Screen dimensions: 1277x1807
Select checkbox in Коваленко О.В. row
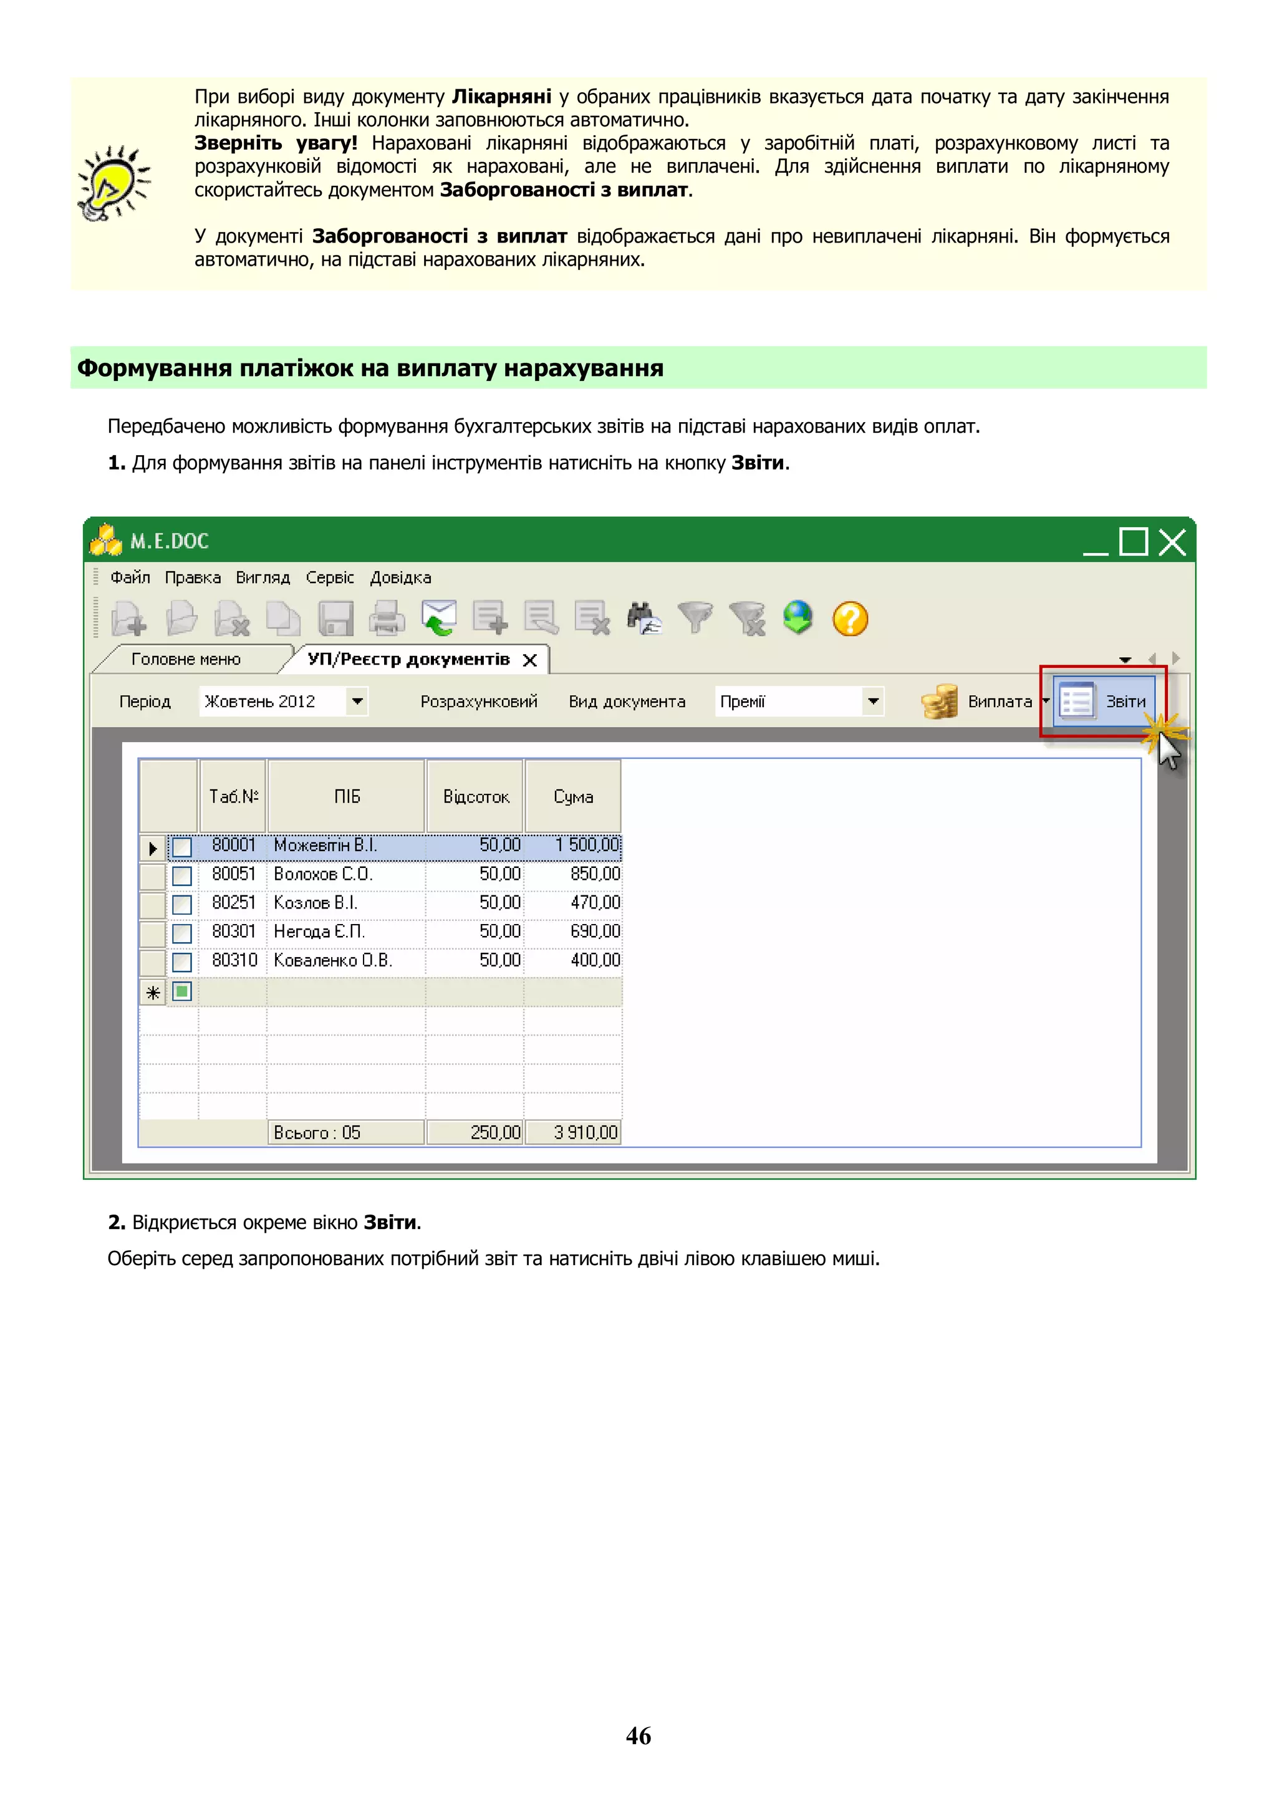[x=181, y=961]
